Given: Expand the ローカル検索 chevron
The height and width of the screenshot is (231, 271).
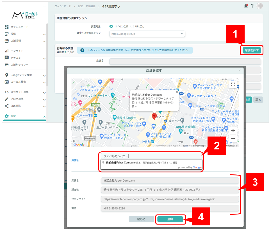Looking at the screenshot, I should click(44, 82).
